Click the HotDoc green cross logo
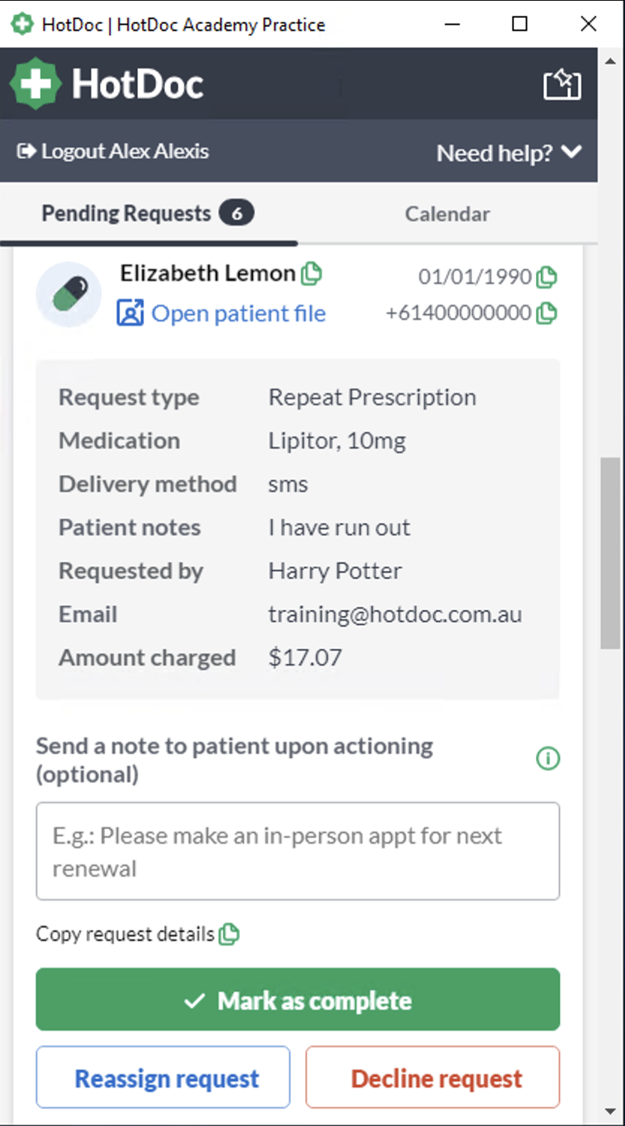 coord(34,83)
